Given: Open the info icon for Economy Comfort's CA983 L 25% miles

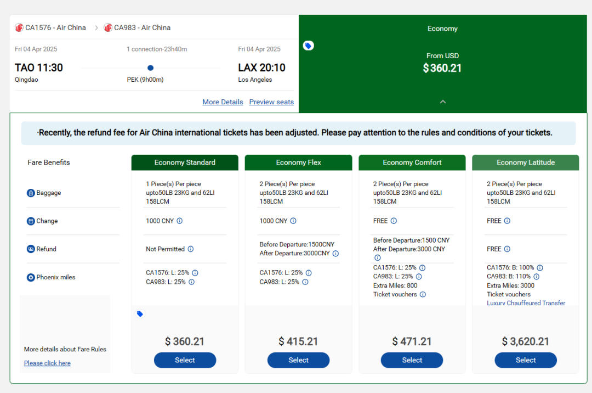Looking at the screenshot, I should (419, 277).
